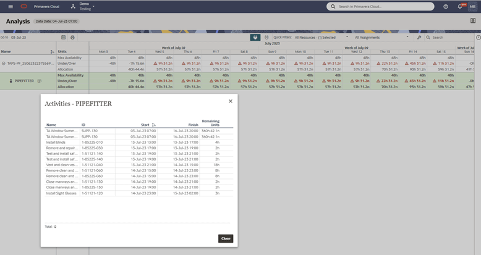481x255 pixels.
Task: Sort activities by Start column
Action: [x=154, y=125]
